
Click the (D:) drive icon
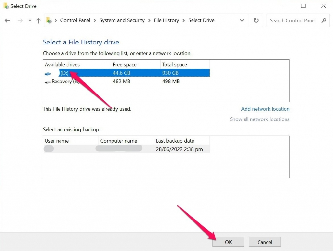pyautogui.click(x=47, y=73)
